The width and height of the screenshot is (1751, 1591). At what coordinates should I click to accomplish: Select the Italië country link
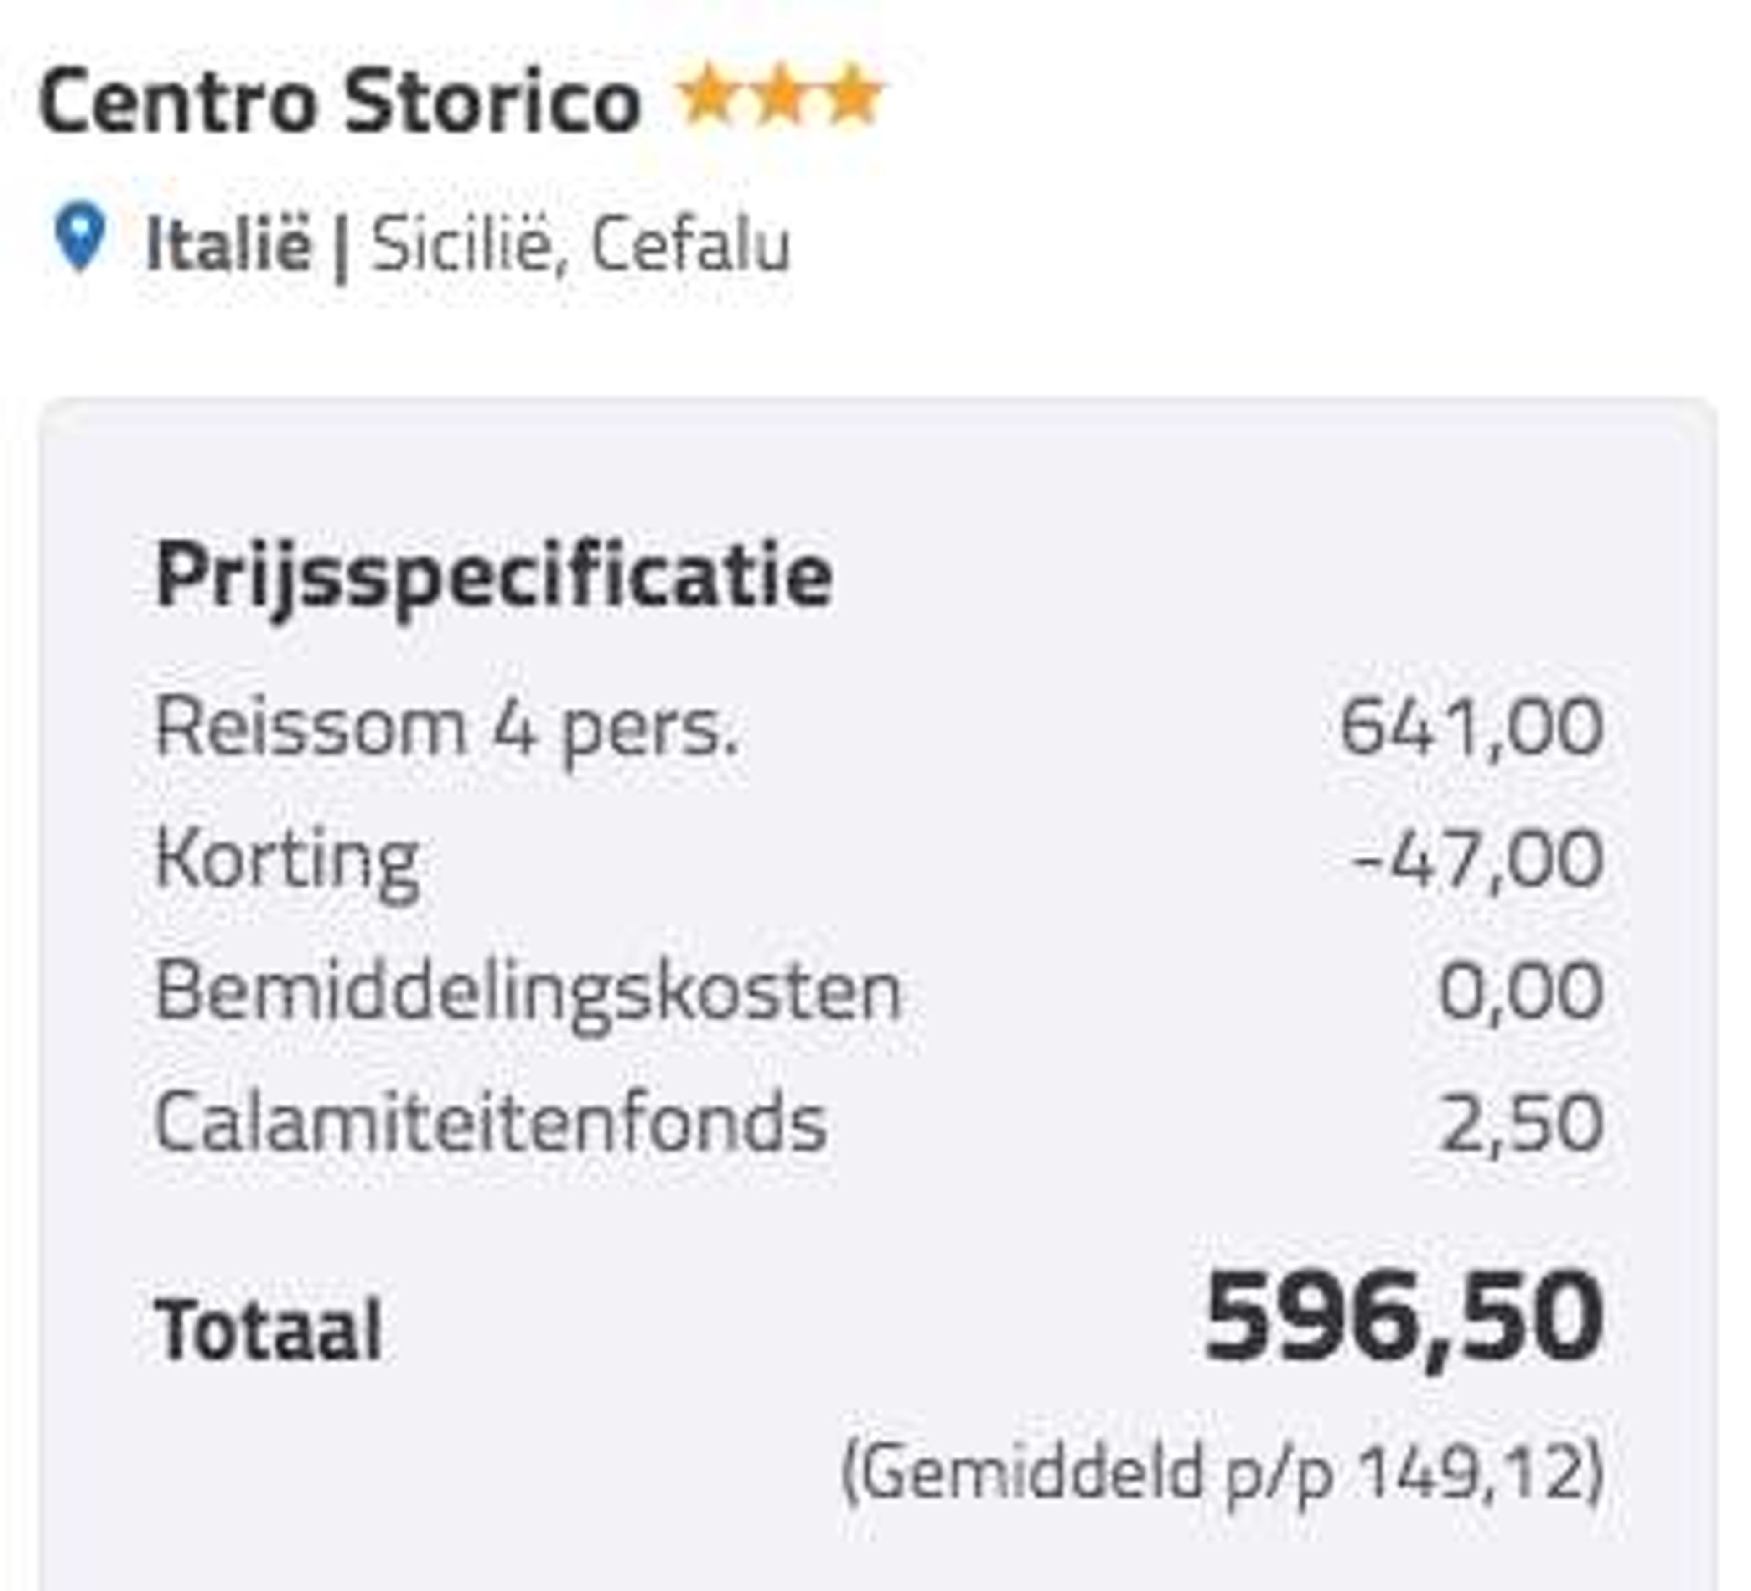(x=228, y=244)
